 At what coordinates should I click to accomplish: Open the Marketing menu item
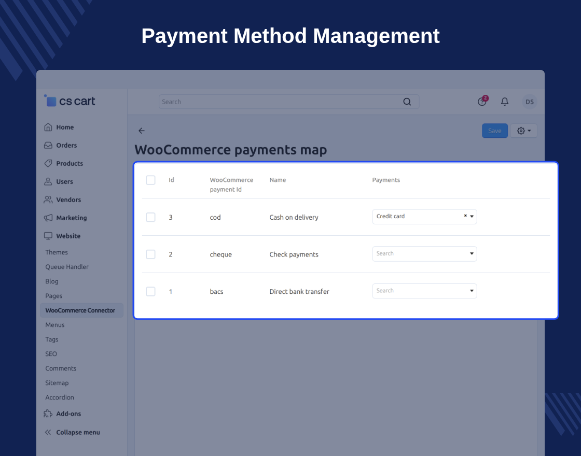(72, 218)
